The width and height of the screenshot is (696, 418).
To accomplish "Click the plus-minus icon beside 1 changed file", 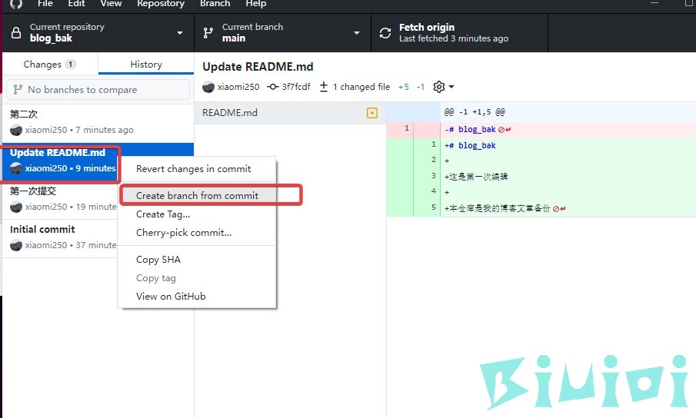I will [324, 87].
